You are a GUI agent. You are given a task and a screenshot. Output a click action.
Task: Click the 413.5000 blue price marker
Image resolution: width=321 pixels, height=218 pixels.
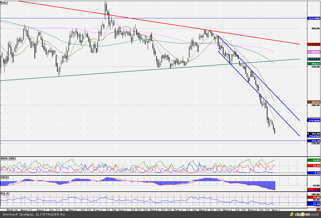(314, 18)
